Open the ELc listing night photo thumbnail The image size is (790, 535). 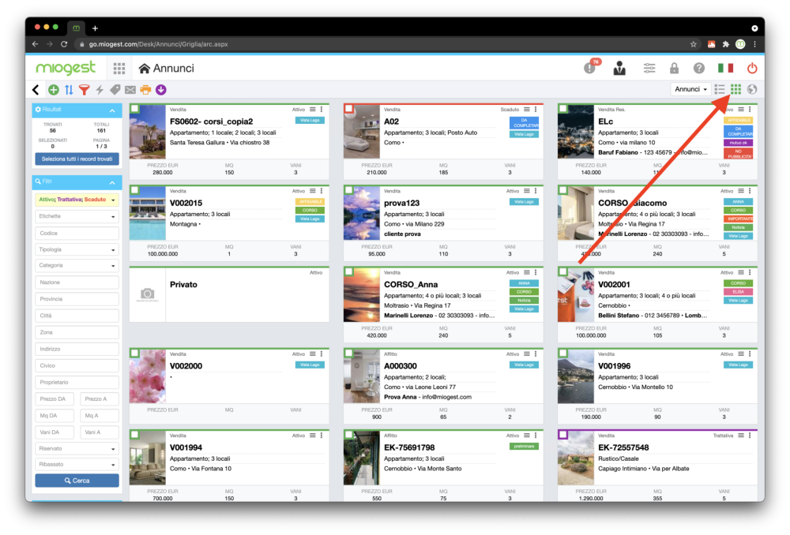(x=576, y=132)
